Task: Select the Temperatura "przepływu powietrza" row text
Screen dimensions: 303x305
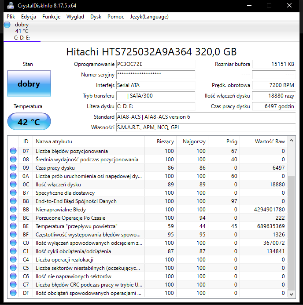Action: [77, 226]
